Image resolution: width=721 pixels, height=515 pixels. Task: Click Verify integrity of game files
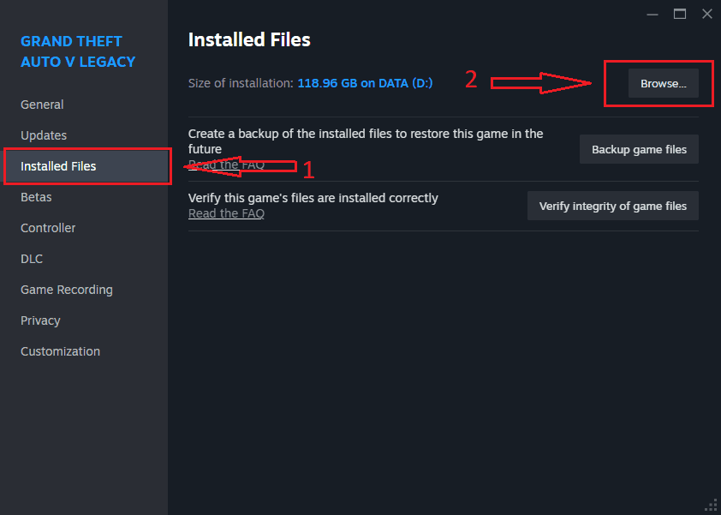612,206
